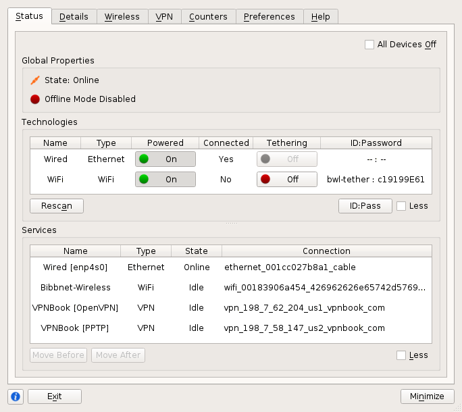Image resolution: width=462 pixels, height=412 pixels.
Task: Enable the All Devices Off checkbox
Action: (x=369, y=45)
